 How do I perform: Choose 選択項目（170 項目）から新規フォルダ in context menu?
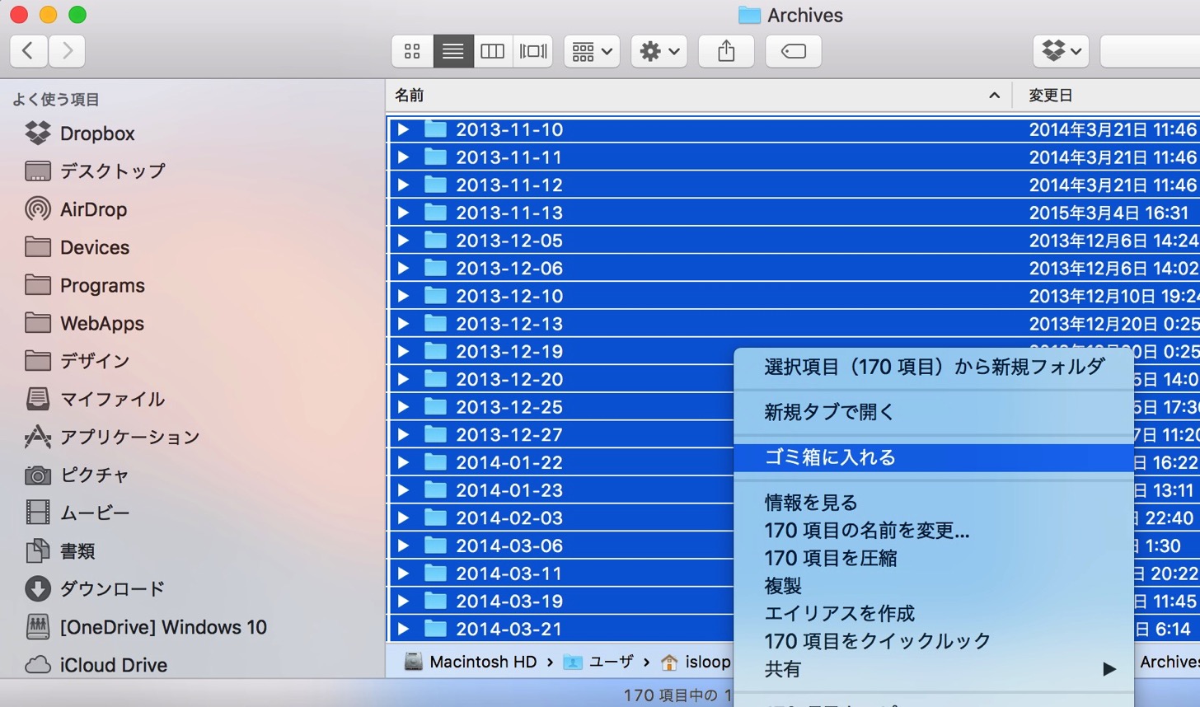pos(934,367)
